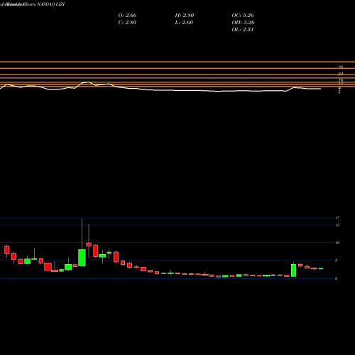Image resolution: width=355 pixels, height=355 pixels.
Task: Click the '17' price axis label
Action: 337,218
